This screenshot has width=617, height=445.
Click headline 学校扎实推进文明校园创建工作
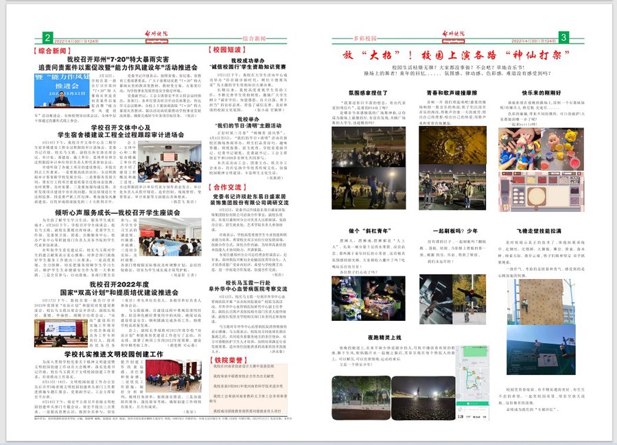(113, 354)
